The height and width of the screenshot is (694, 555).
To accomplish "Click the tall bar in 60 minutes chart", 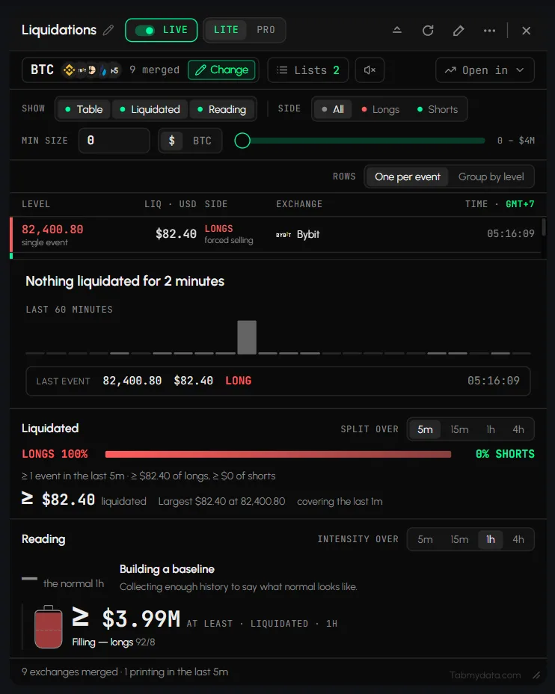I will pyautogui.click(x=247, y=337).
